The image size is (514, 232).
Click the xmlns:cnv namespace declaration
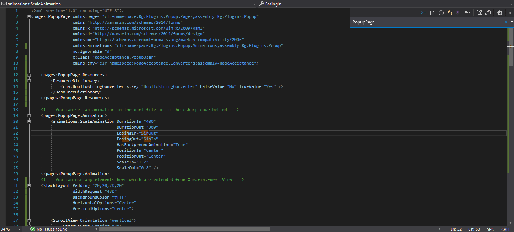click(x=164, y=63)
